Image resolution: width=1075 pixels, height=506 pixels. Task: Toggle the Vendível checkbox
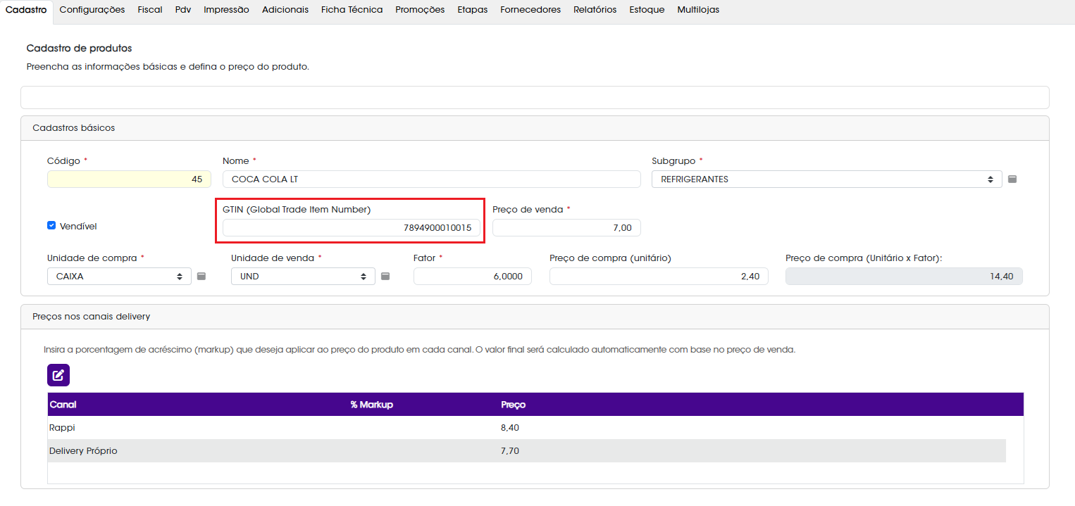pos(51,226)
